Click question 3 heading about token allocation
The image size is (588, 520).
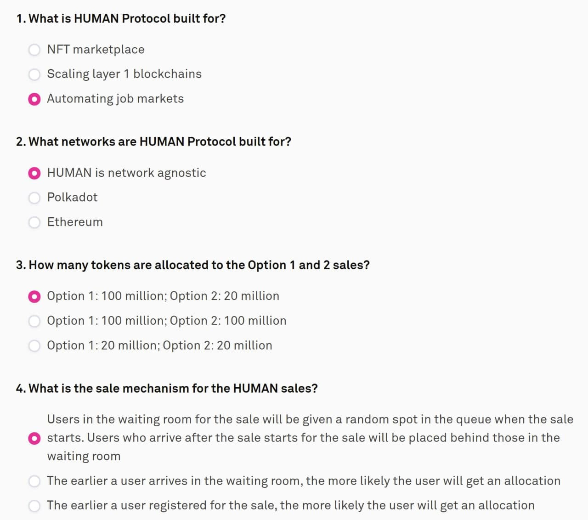coord(192,265)
